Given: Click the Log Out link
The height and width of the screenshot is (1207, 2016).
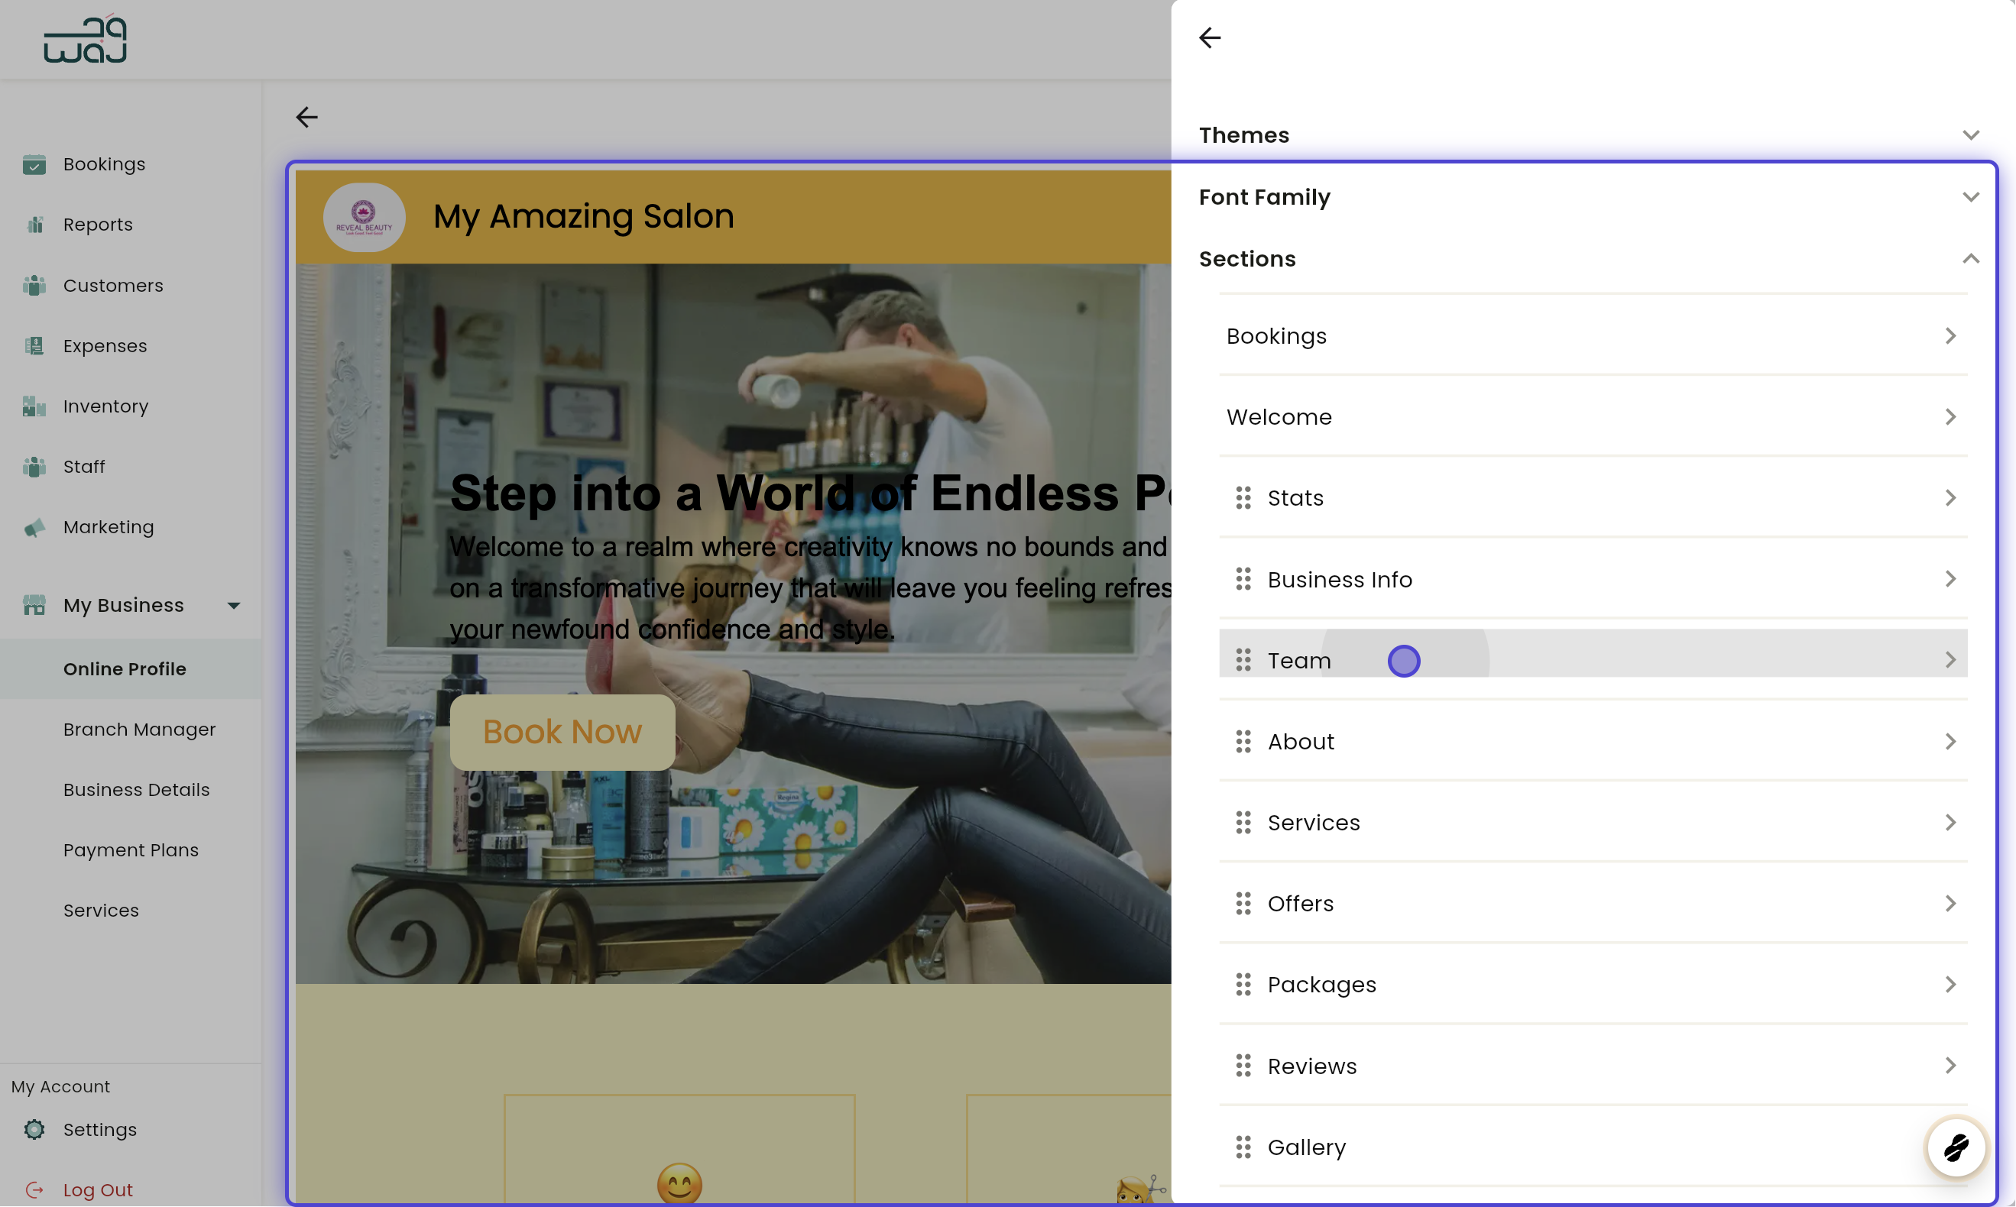Looking at the screenshot, I should coord(98,1189).
